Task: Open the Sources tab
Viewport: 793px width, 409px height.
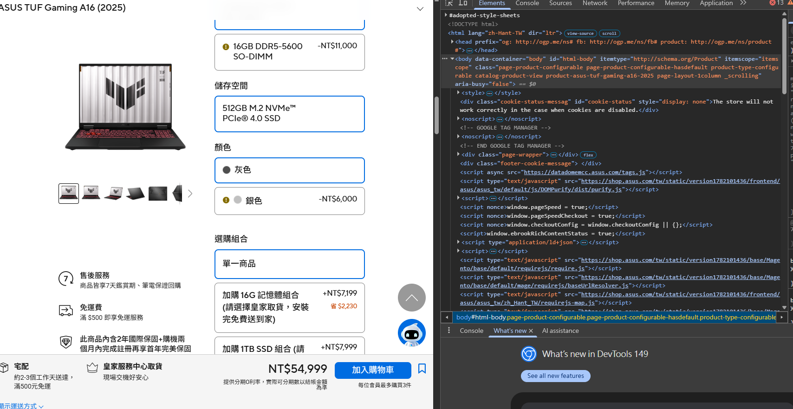Action: click(560, 3)
